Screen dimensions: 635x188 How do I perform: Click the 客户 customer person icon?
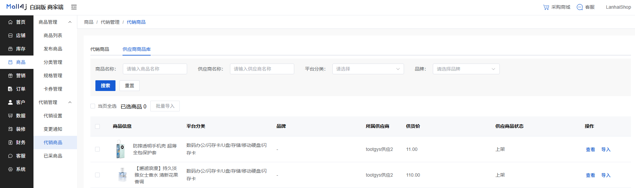[10, 102]
